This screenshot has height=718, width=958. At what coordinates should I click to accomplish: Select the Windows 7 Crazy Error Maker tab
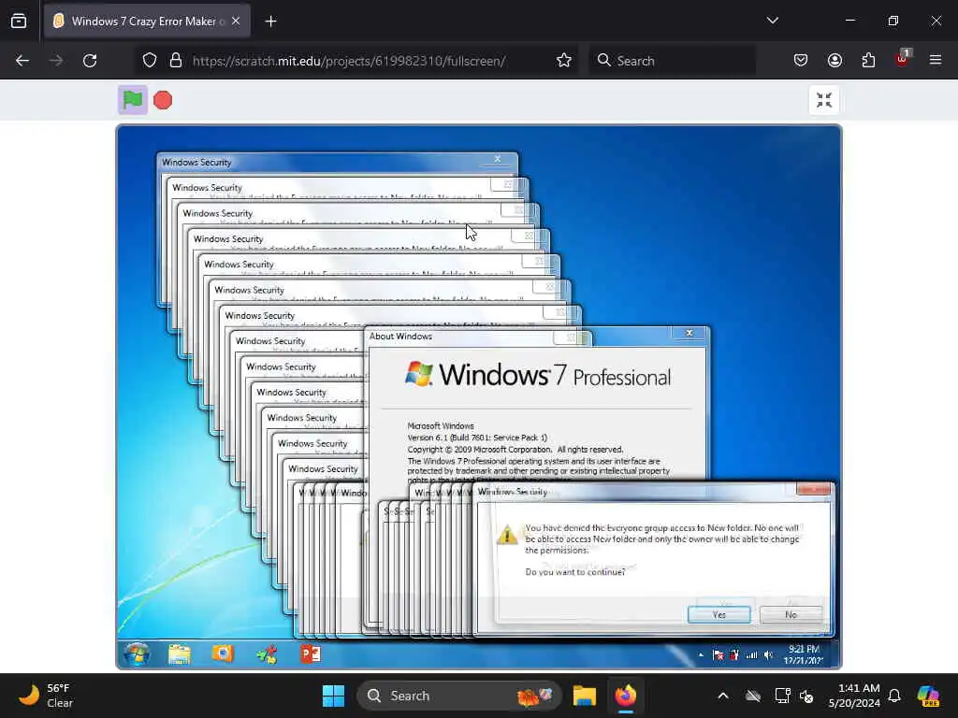point(147,22)
